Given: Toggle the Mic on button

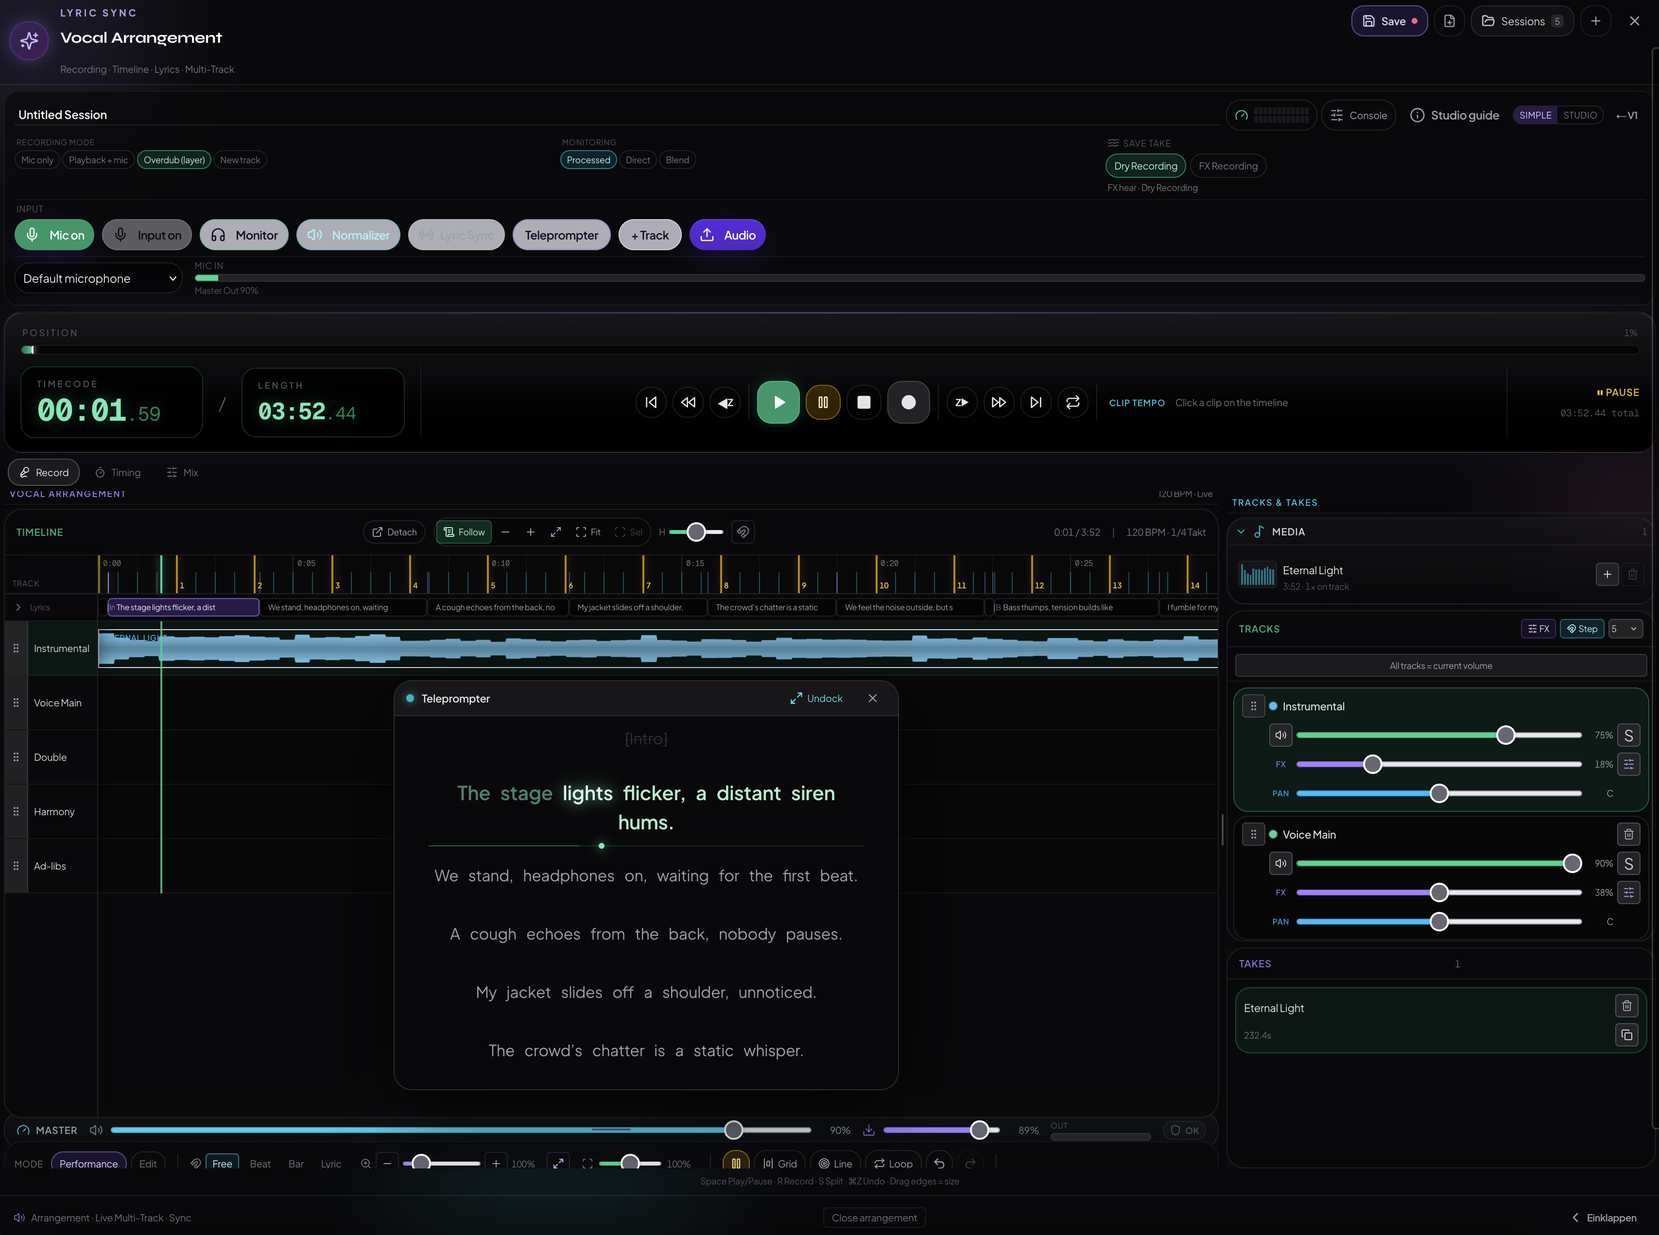Looking at the screenshot, I should (x=54, y=235).
